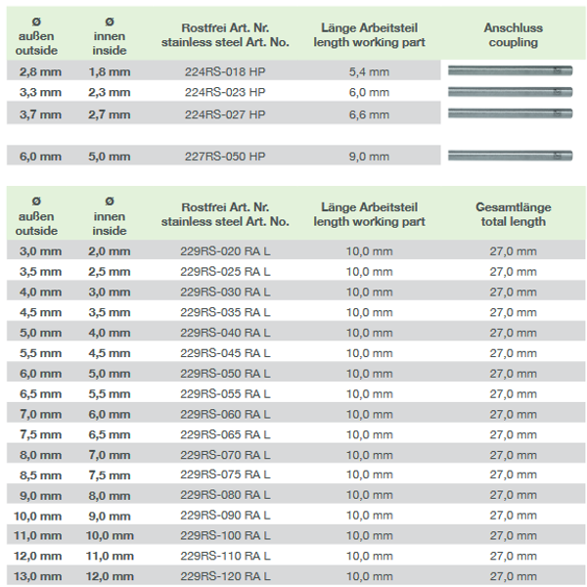
Task: Click article number 229RS-030 RA L
Action: (225, 292)
